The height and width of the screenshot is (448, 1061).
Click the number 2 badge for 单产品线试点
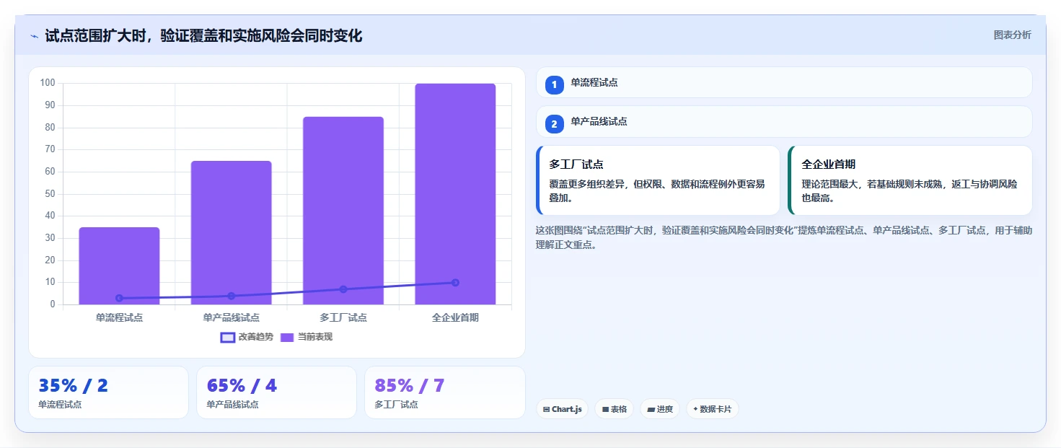(x=554, y=124)
